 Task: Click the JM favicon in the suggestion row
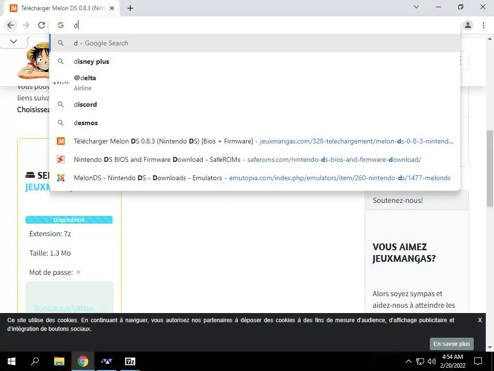pyautogui.click(x=61, y=141)
